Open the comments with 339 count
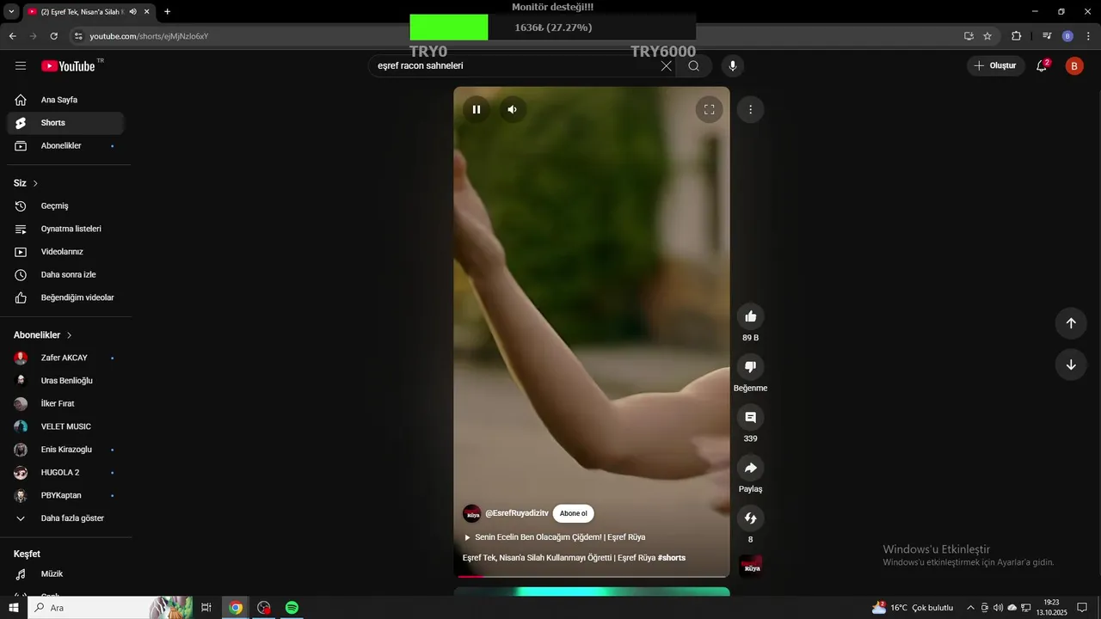 pyautogui.click(x=751, y=418)
